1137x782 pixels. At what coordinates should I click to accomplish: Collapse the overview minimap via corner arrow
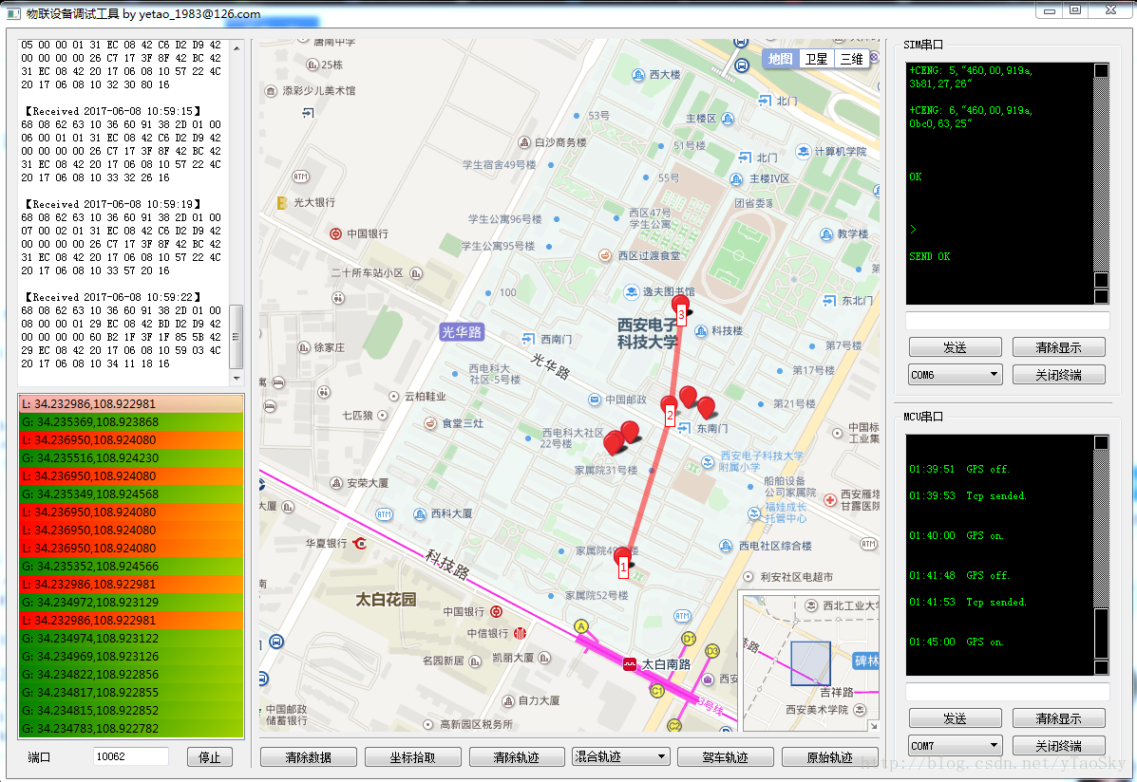click(873, 725)
